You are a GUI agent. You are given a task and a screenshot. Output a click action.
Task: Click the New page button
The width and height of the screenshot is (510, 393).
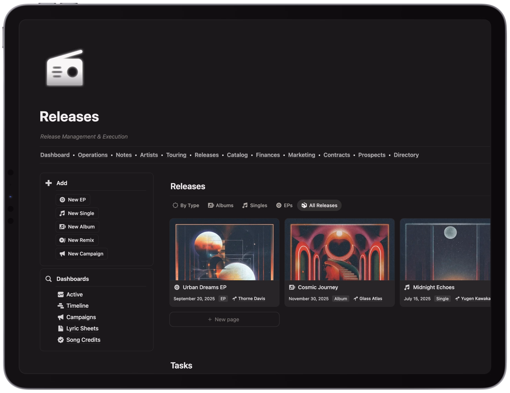[224, 319]
